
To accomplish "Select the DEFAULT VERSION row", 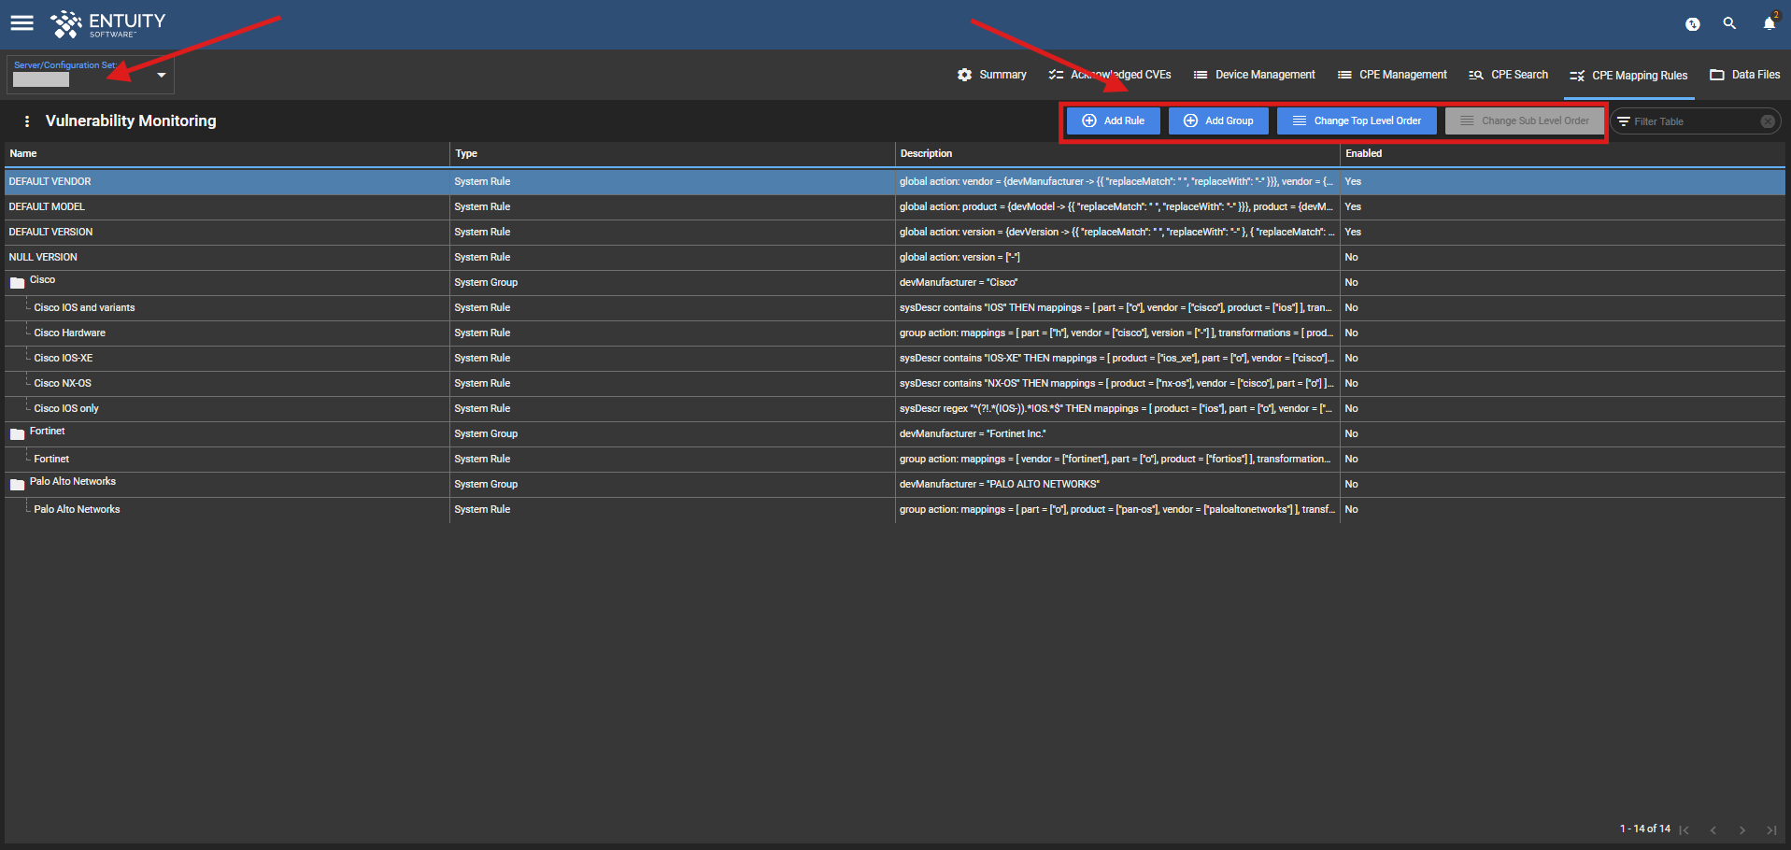I will coord(895,232).
